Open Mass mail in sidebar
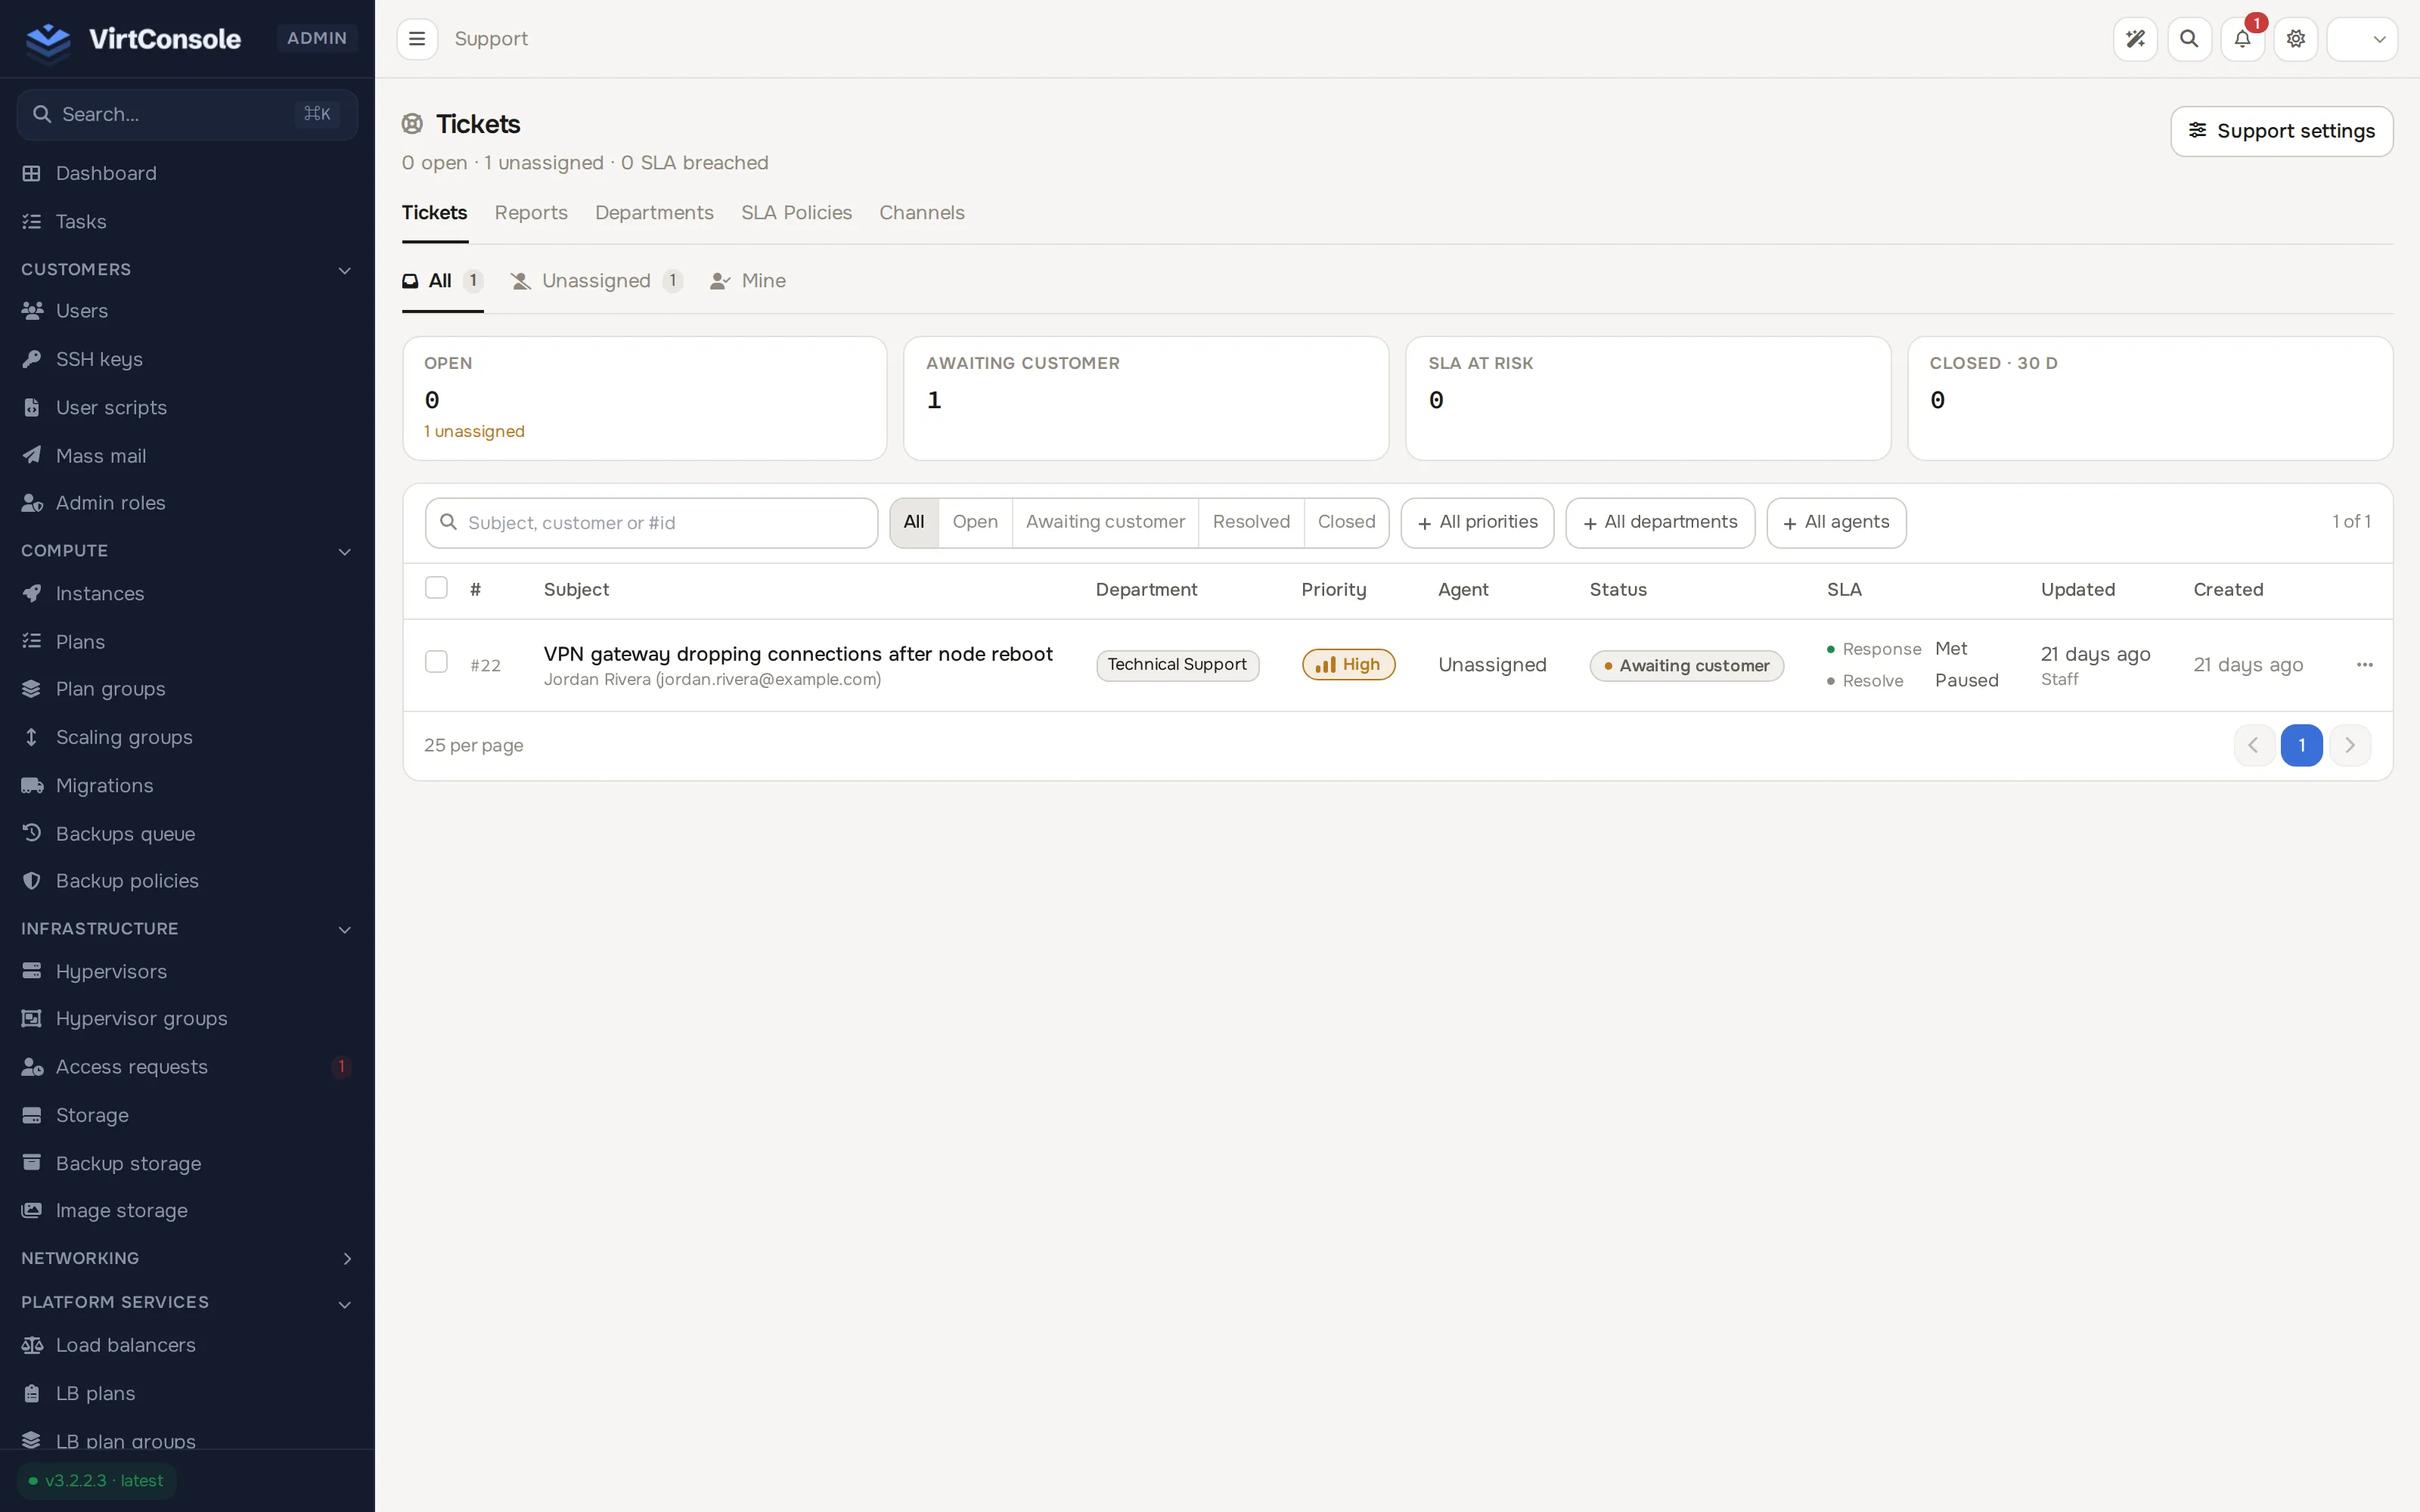This screenshot has height=1512, width=2420. point(187,455)
